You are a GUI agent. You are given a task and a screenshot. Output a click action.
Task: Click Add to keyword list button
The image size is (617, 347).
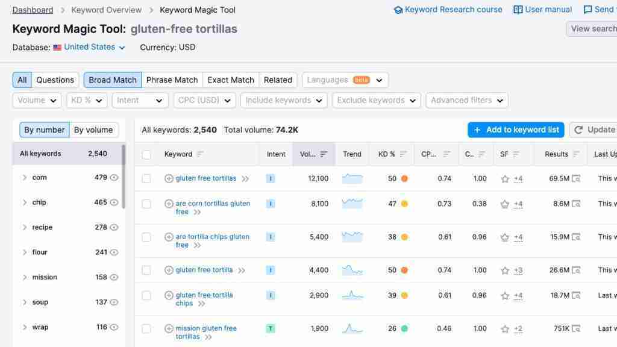click(x=516, y=130)
